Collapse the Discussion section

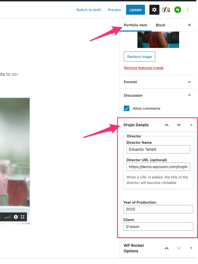tap(189, 95)
